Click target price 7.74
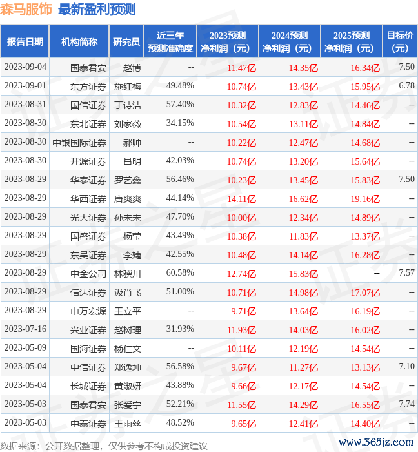Image resolution: width=418 pixels, height=452 pixels. (407, 404)
